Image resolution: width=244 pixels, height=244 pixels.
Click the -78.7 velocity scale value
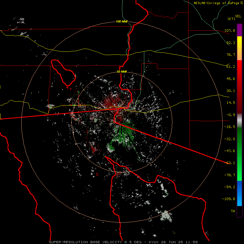[x=230, y=175]
